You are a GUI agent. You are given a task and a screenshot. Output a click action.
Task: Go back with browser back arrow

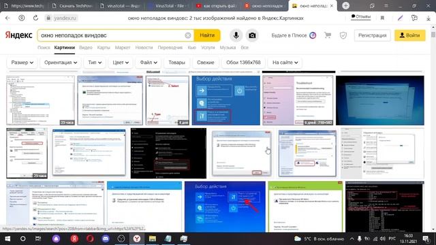pyautogui.click(x=7, y=18)
